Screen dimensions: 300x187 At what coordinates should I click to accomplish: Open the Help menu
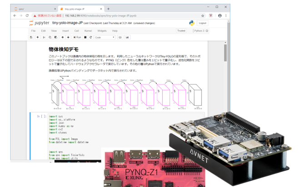pyautogui.click(x=115, y=31)
